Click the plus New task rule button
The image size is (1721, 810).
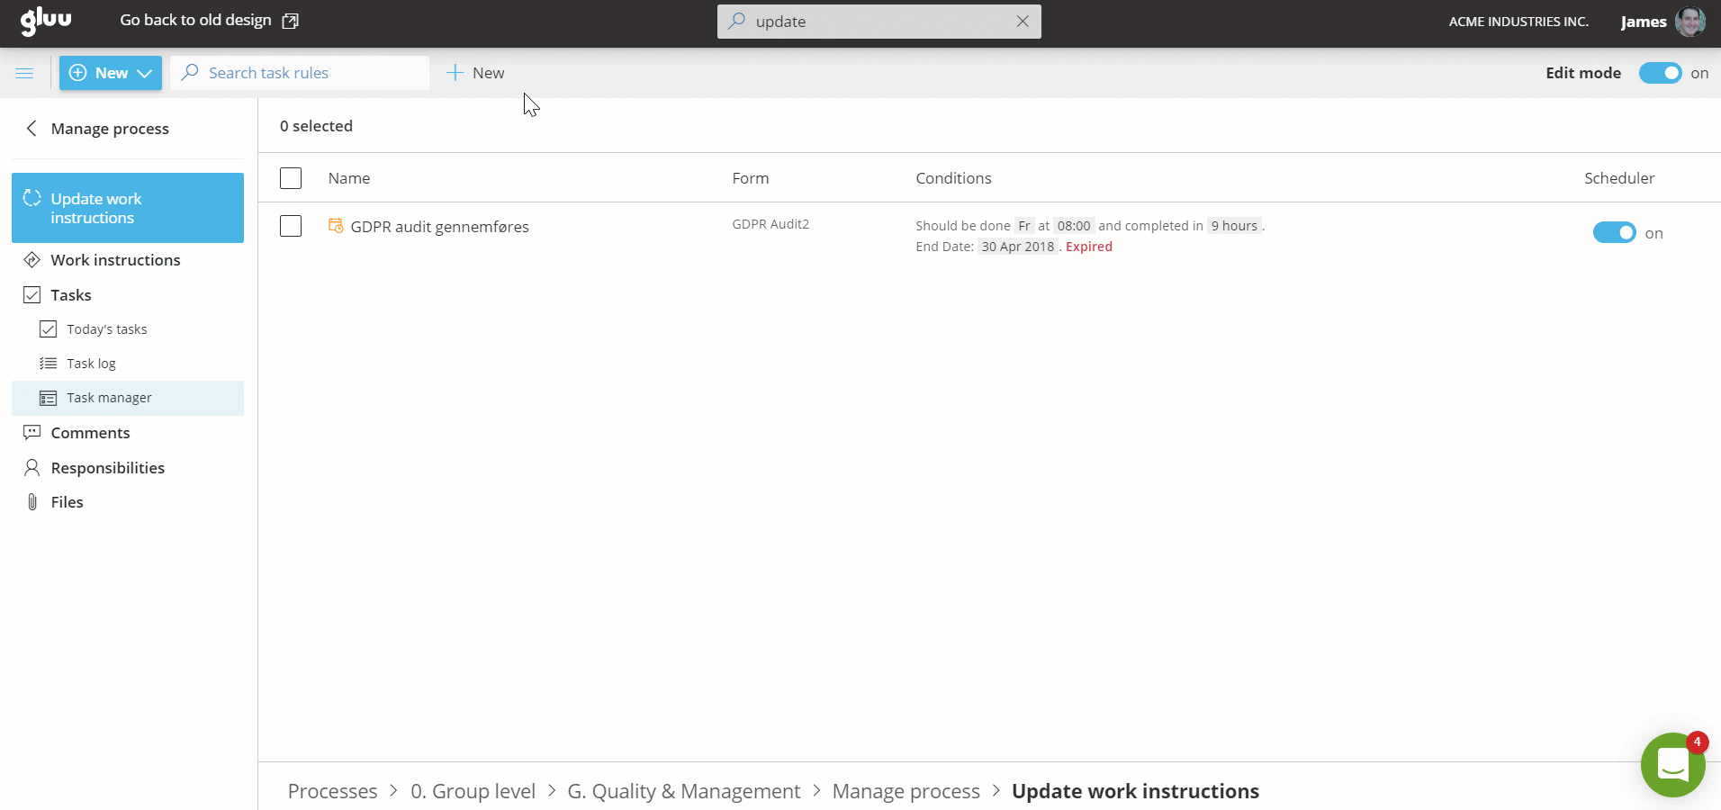point(476,73)
